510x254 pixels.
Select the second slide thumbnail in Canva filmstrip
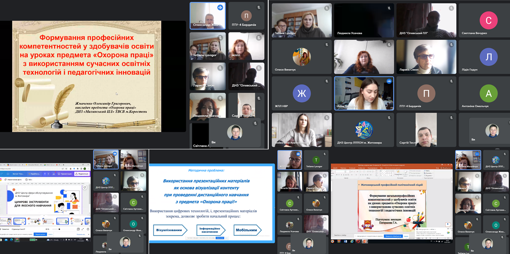20,221
